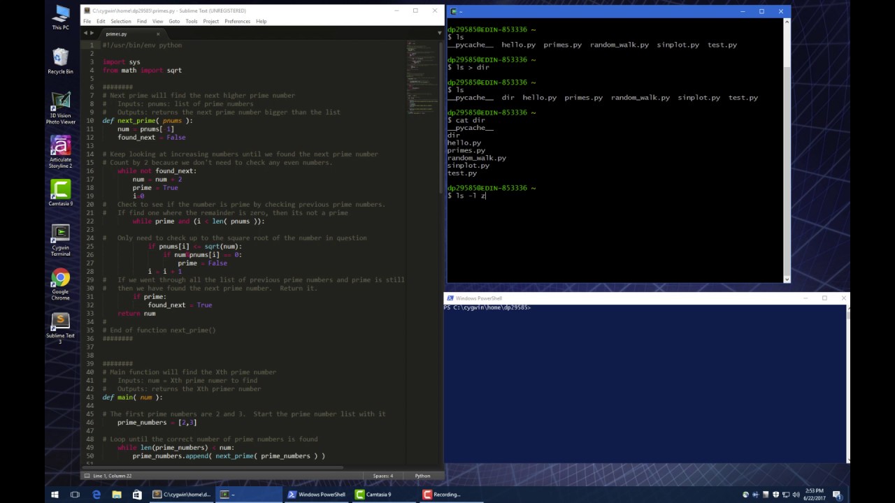Open the Recycle Bin desktop icon
Viewport: 895px width, 503px height.
pos(60,61)
